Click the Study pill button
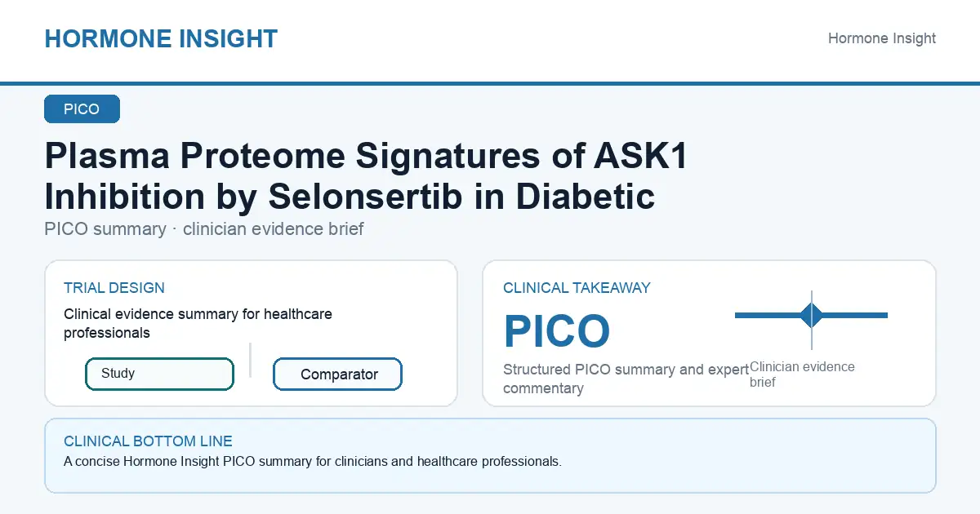The height and width of the screenshot is (514, 980). click(x=159, y=374)
